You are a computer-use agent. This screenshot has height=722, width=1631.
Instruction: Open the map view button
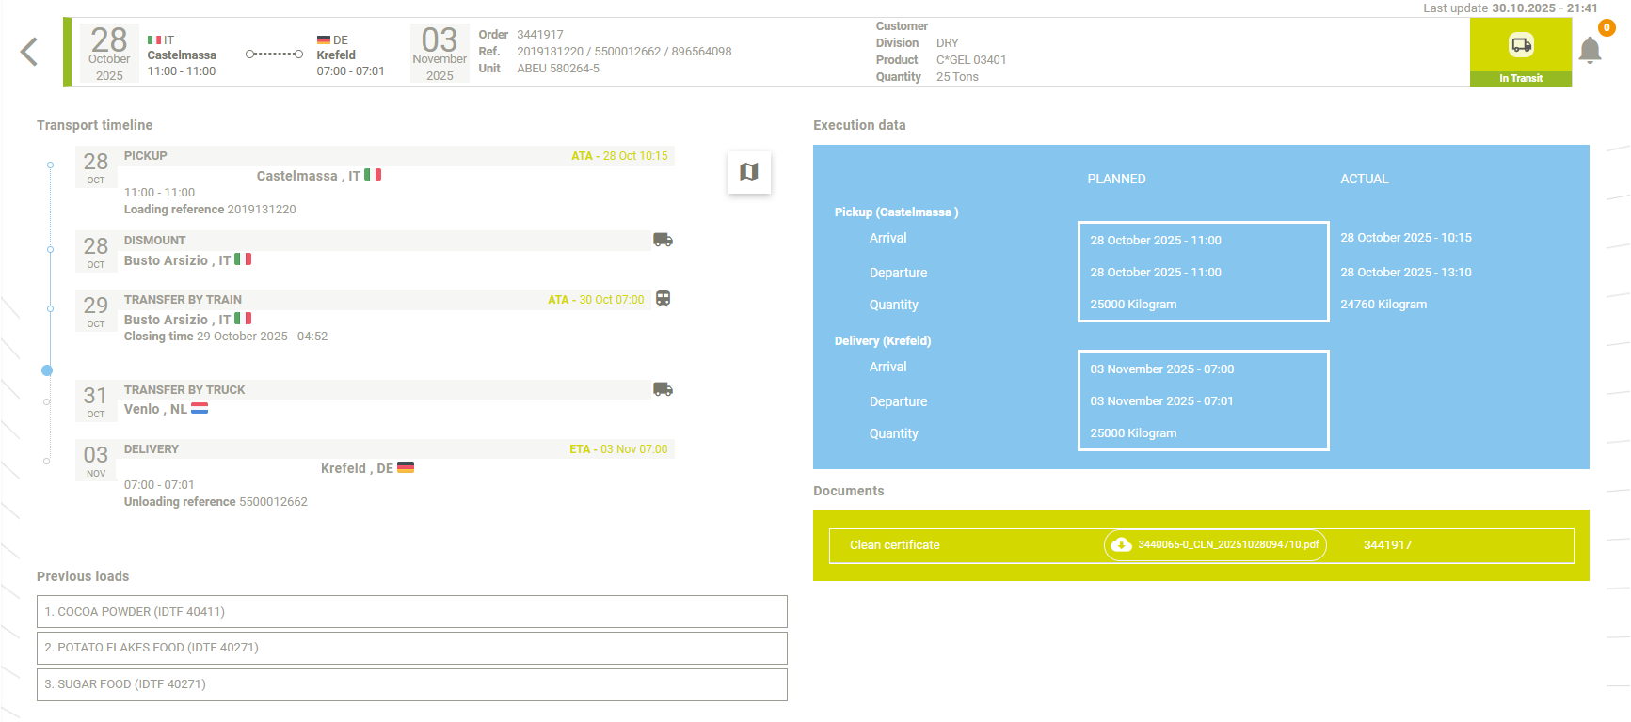click(x=749, y=172)
